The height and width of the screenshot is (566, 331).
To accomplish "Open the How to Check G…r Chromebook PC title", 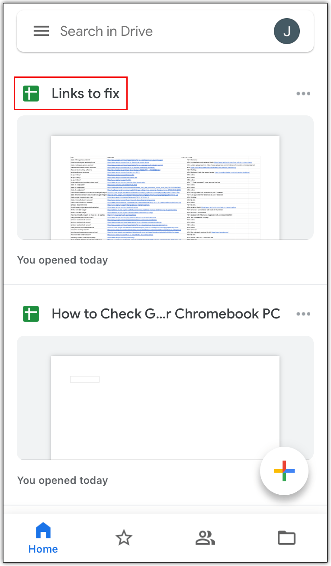I will [x=166, y=314].
